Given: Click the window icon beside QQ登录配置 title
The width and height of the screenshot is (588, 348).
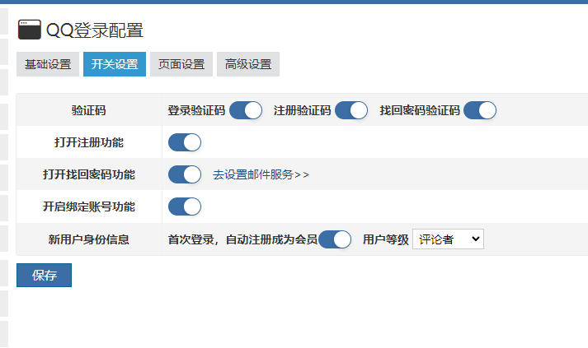Looking at the screenshot, I should click(x=29, y=30).
